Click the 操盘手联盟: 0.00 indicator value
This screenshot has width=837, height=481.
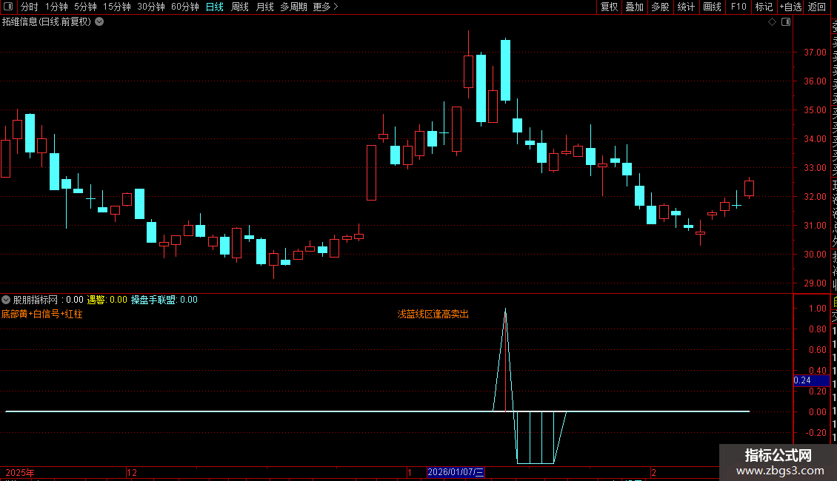tap(164, 300)
